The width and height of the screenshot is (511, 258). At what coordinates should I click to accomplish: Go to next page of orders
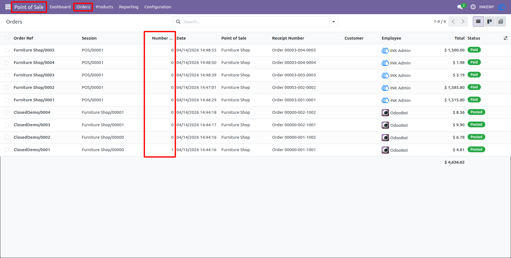463,22
